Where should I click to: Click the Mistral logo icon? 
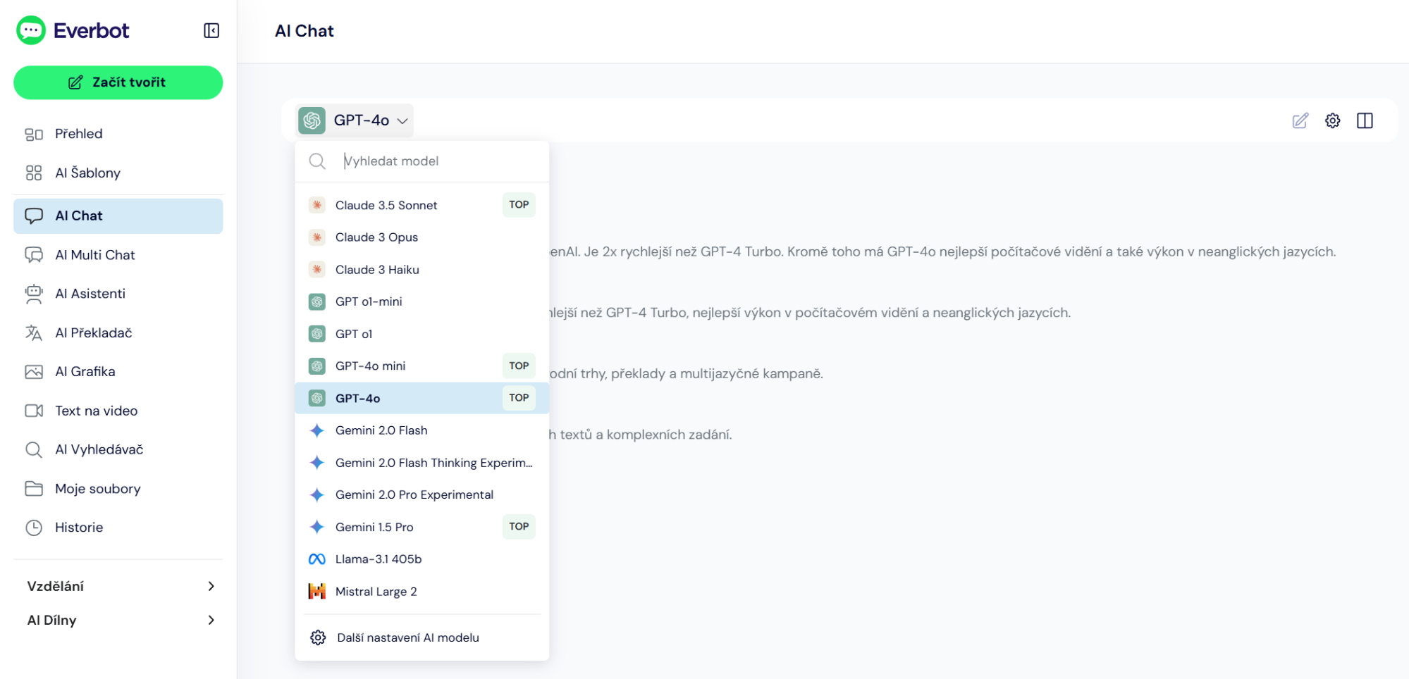317,592
